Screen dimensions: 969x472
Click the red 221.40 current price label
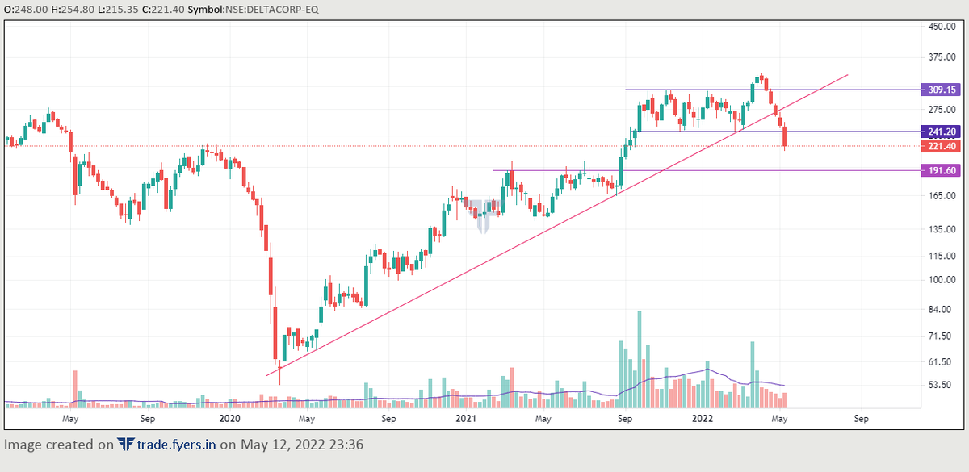point(942,146)
